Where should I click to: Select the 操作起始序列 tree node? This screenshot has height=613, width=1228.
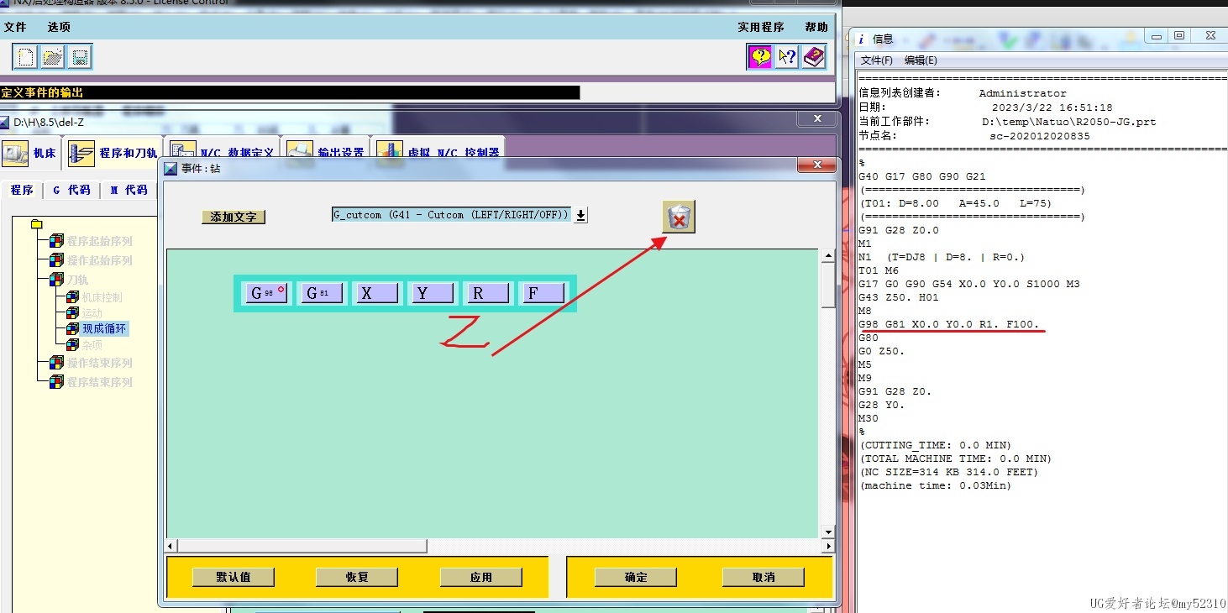[x=100, y=260]
